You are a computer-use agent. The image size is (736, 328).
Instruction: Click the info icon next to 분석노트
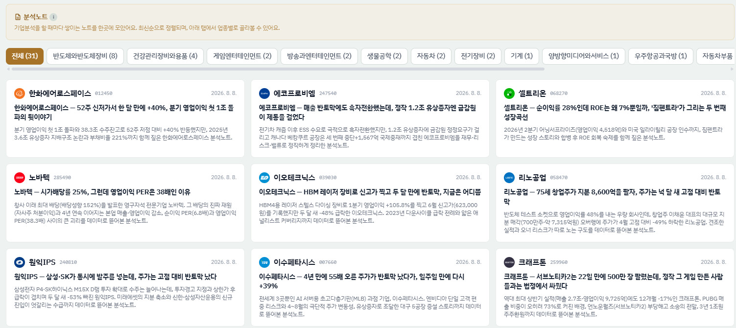point(53,17)
